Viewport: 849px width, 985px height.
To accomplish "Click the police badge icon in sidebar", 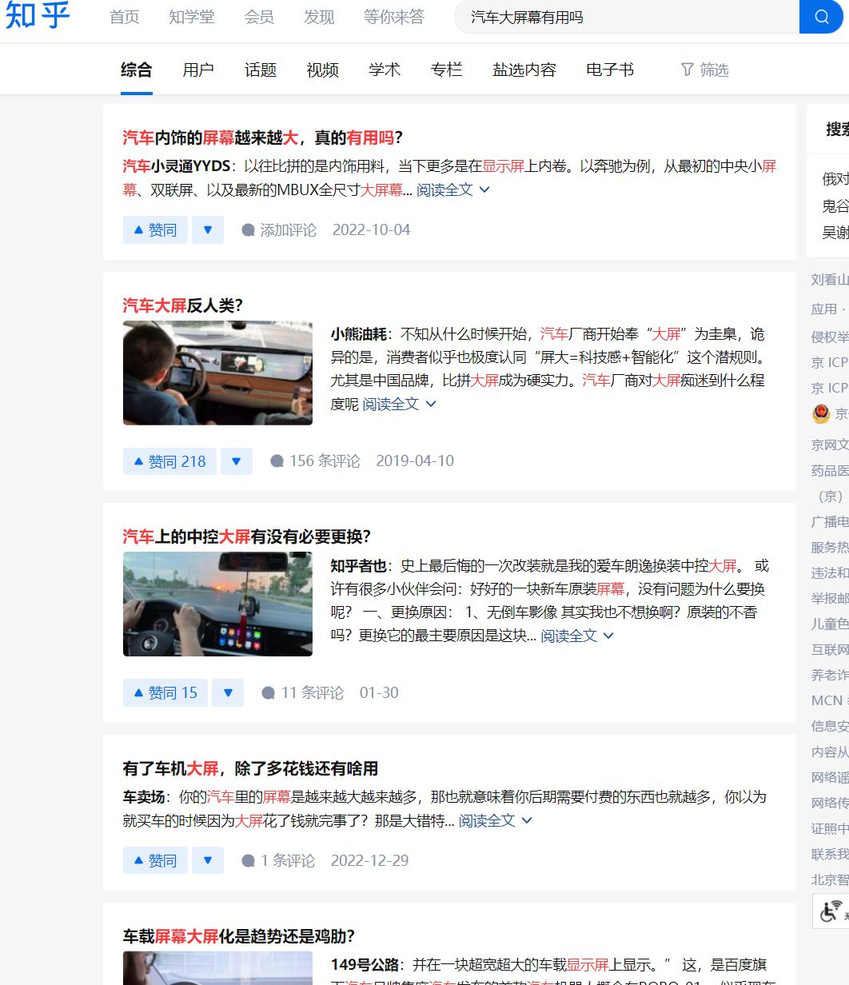I will tap(820, 413).
